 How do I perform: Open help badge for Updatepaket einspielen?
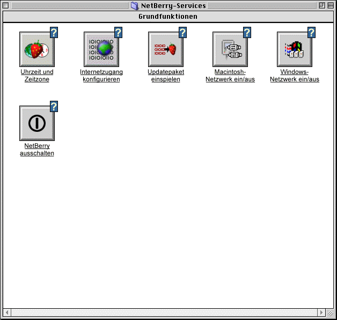click(182, 32)
